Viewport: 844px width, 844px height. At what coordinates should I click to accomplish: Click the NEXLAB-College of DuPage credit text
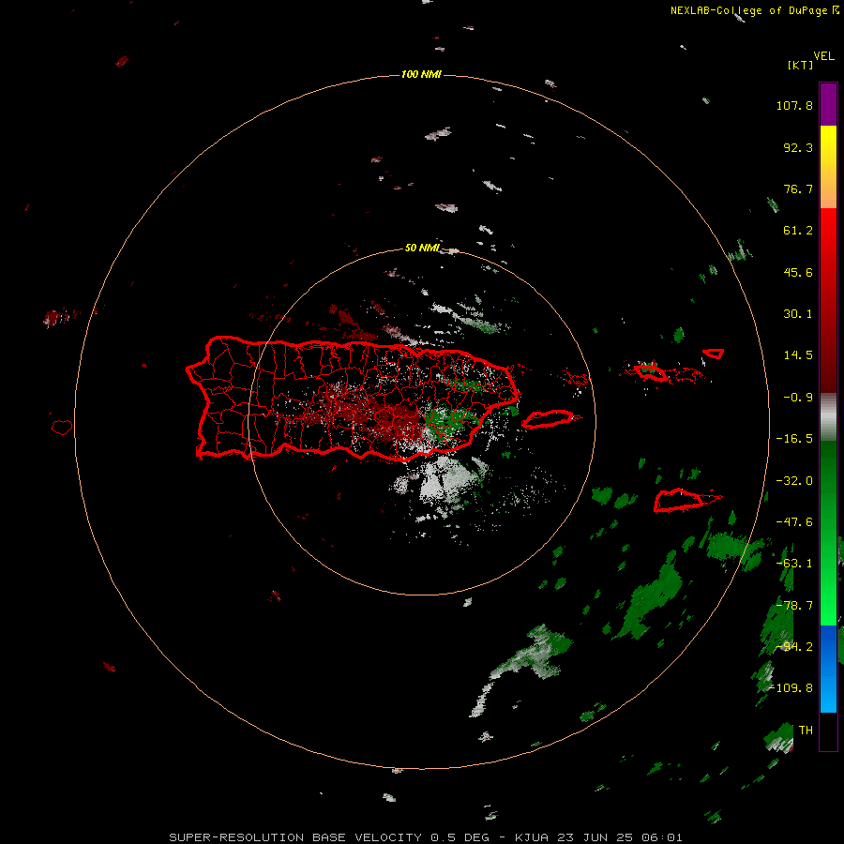pos(748,10)
